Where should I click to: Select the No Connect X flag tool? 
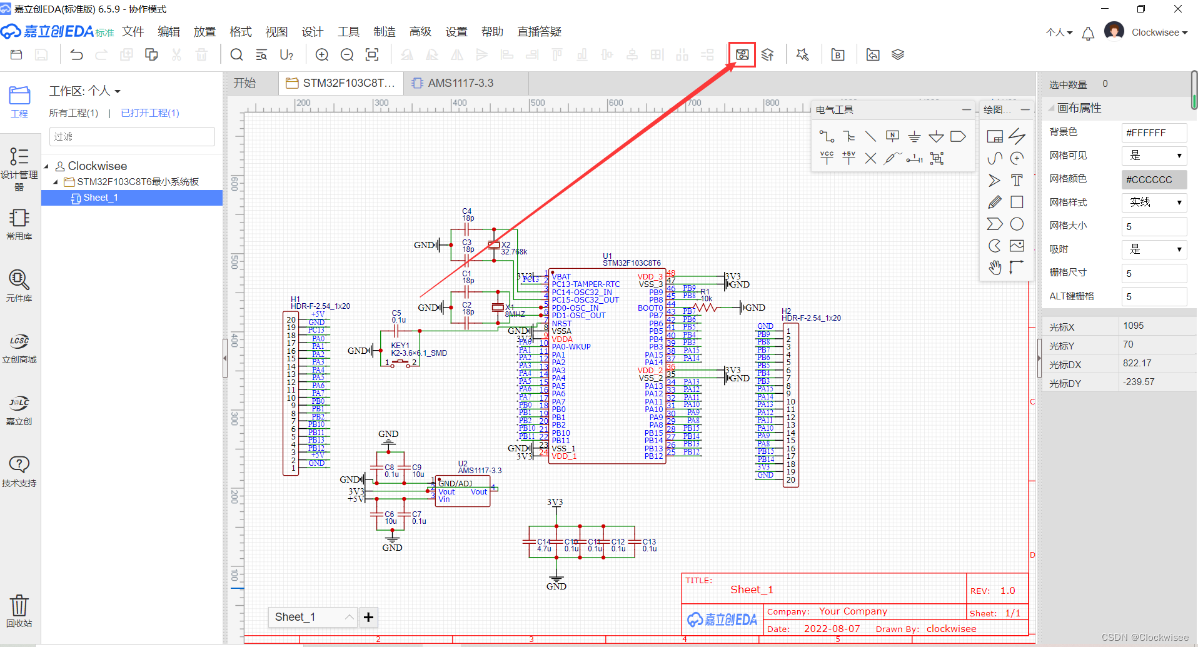tap(870, 158)
